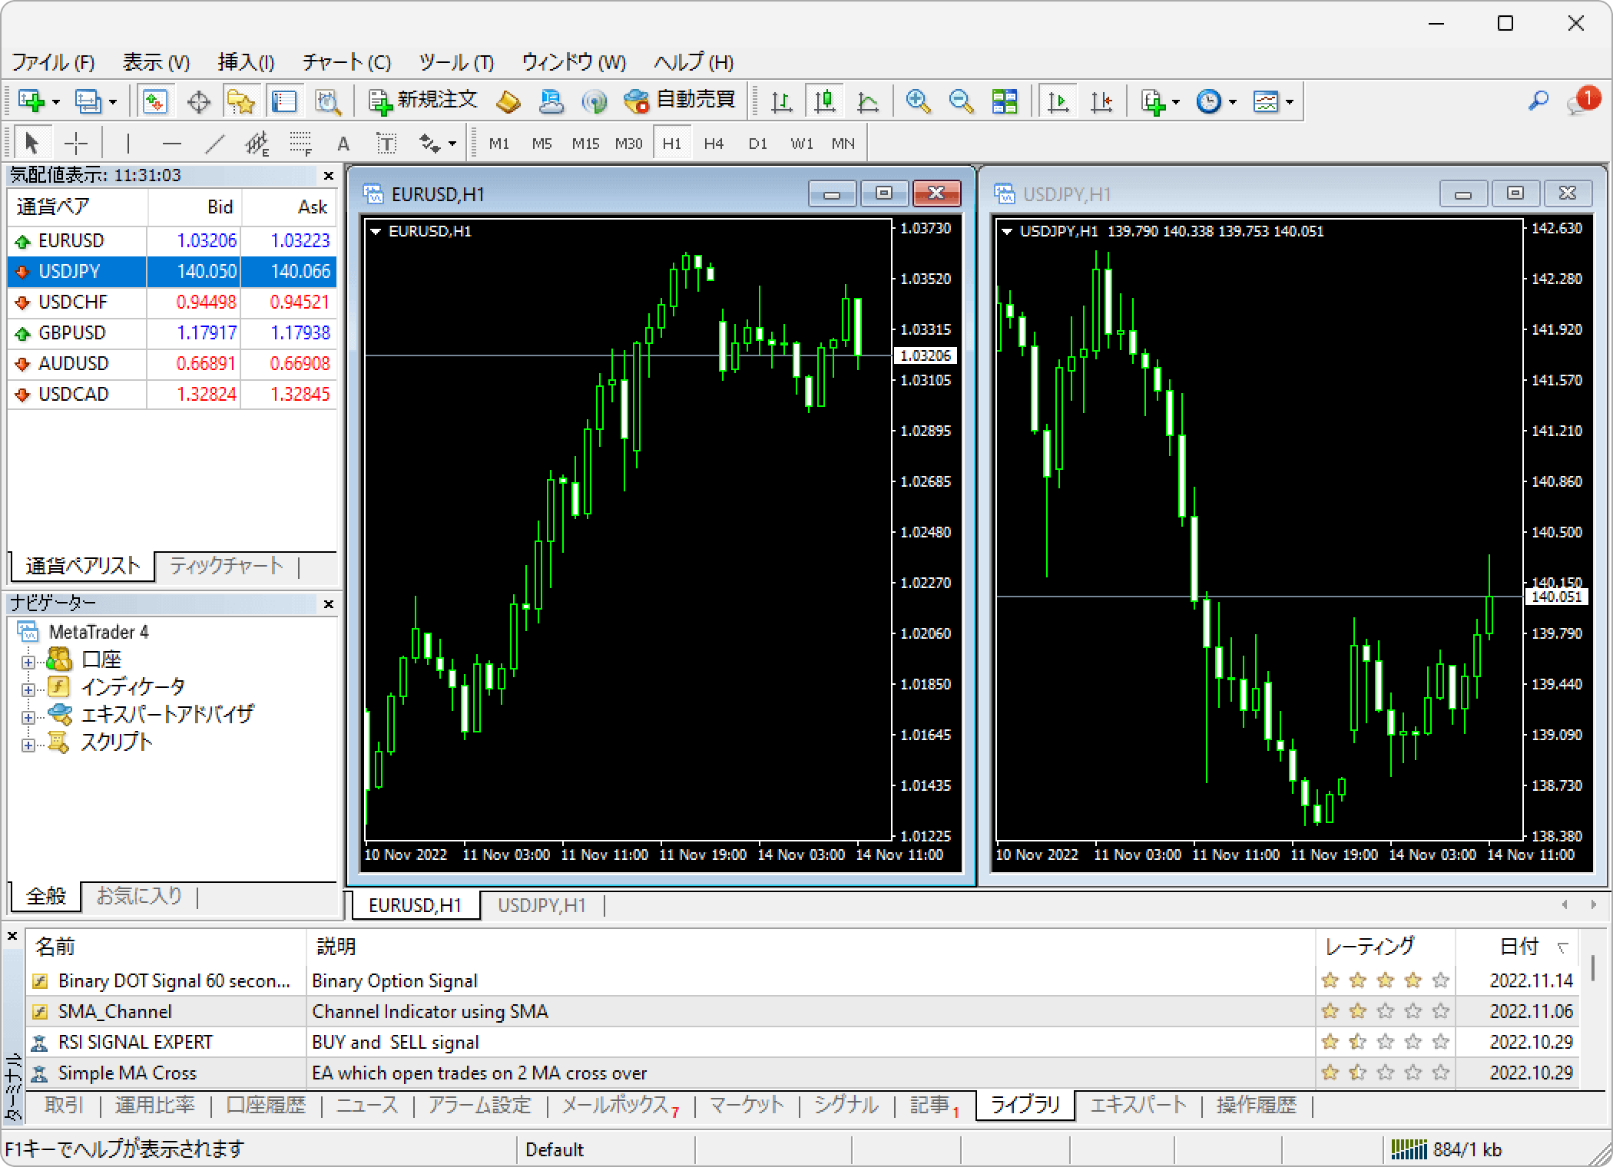Screen dimensions: 1613x1167
Task: Toggle the Navigator star-folder icon
Action: pyautogui.click(x=241, y=101)
